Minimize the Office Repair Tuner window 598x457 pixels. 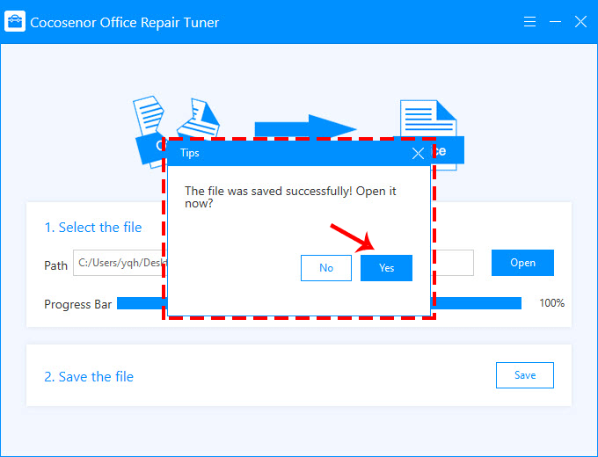click(x=555, y=22)
